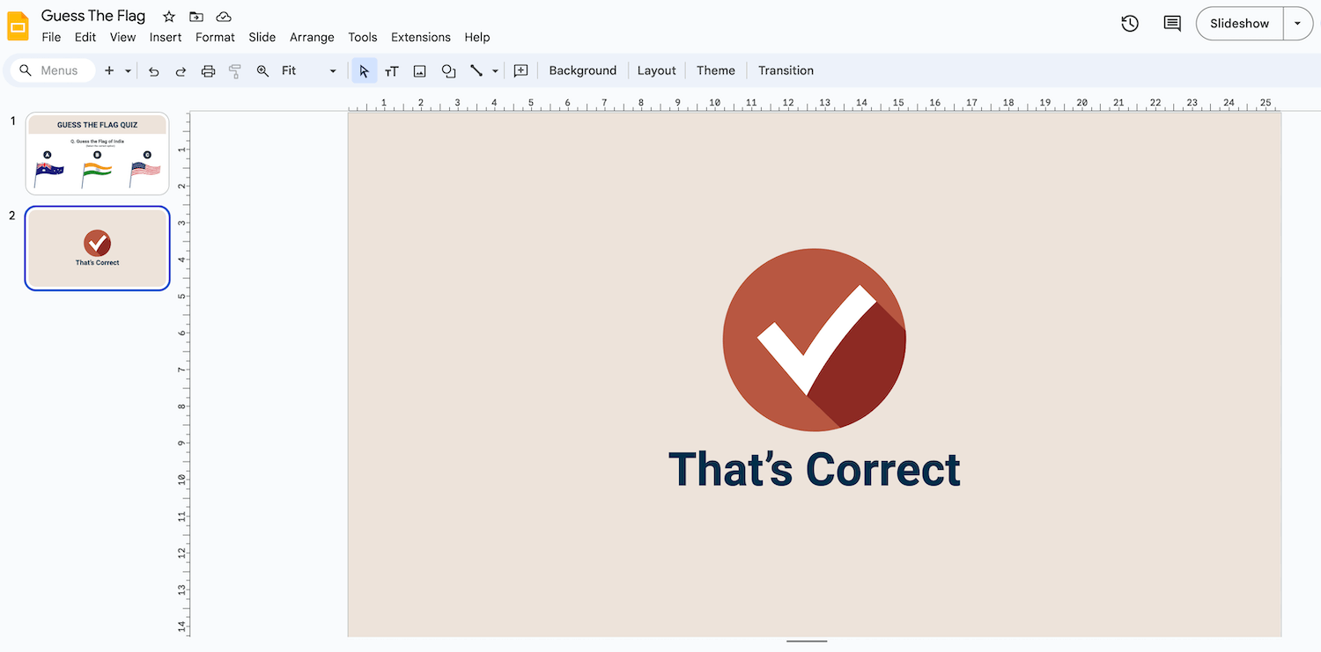This screenshot has height=652, width=1321.
Task: Select slide 2 That's Correct thumbnail
Action: pyautogui.click(x=97, y=248)
